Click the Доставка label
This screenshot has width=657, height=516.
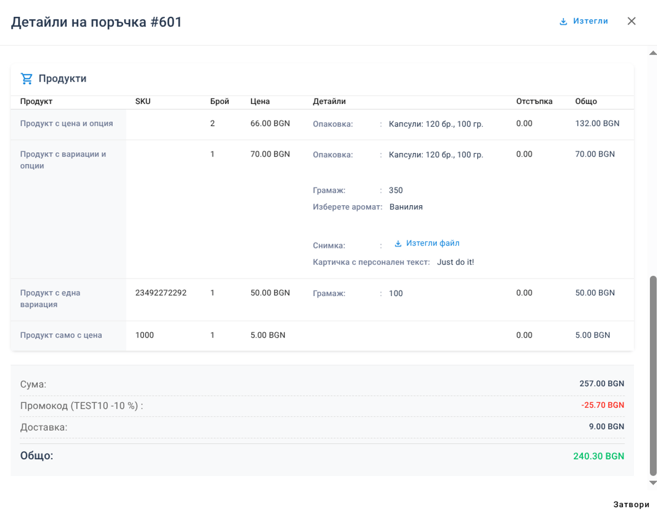pos(44,427)
